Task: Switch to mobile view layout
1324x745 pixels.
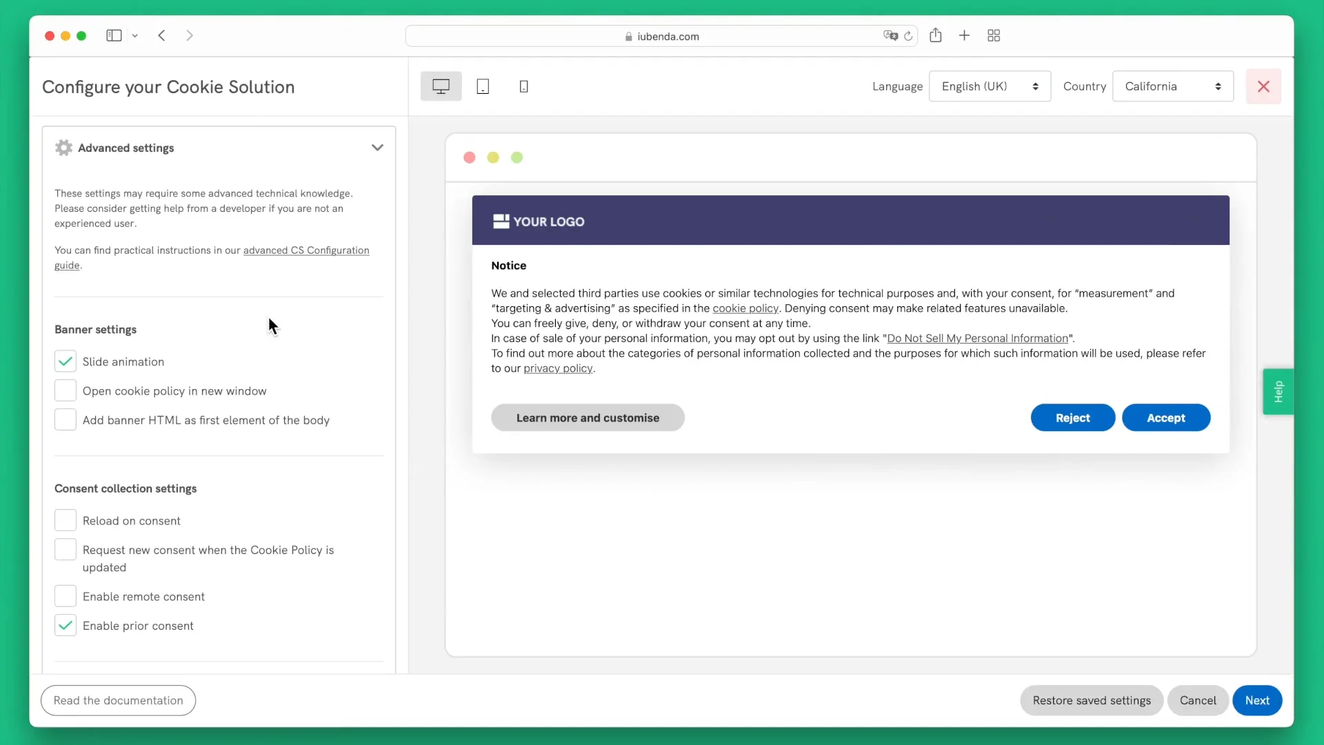Action: (523, 86)
